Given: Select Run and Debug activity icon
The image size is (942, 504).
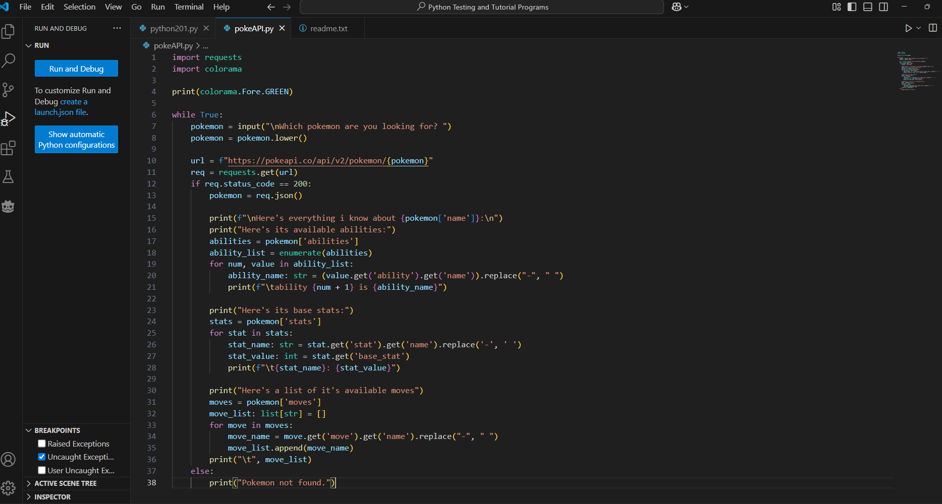Looking at the screenshot, I should coord(8,119).
